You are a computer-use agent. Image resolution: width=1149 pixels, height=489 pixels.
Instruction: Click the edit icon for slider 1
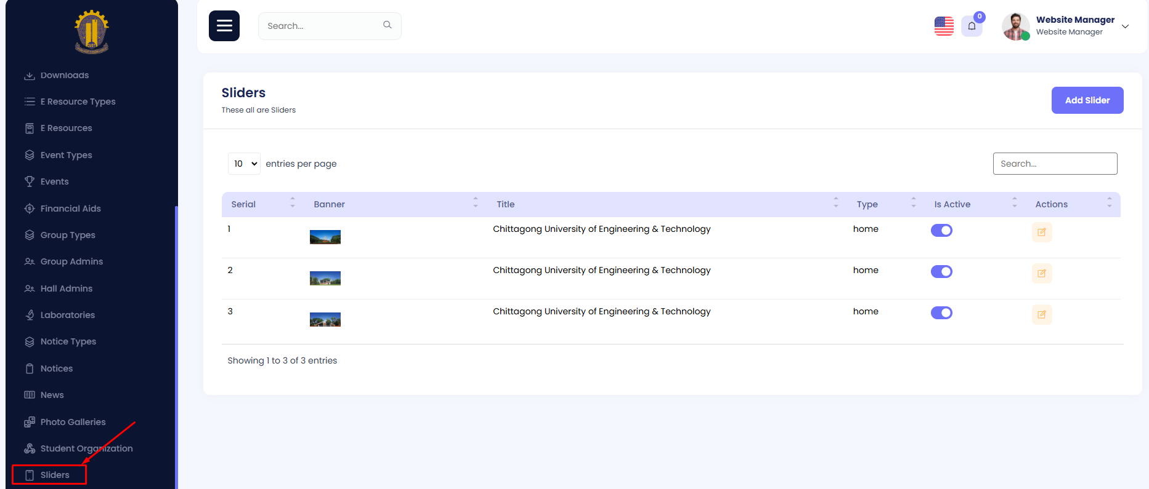coord(1042,232)
